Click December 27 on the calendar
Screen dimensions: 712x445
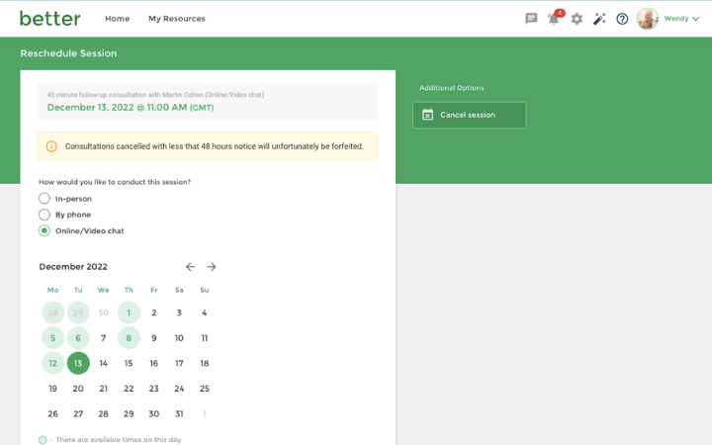point(78,413)
